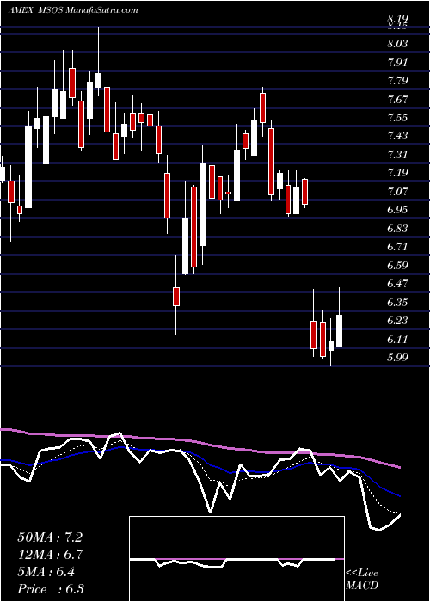Click the last white candlestick on the right
The width and height of the screenshot is (430, 602).
tap(339, 330)
